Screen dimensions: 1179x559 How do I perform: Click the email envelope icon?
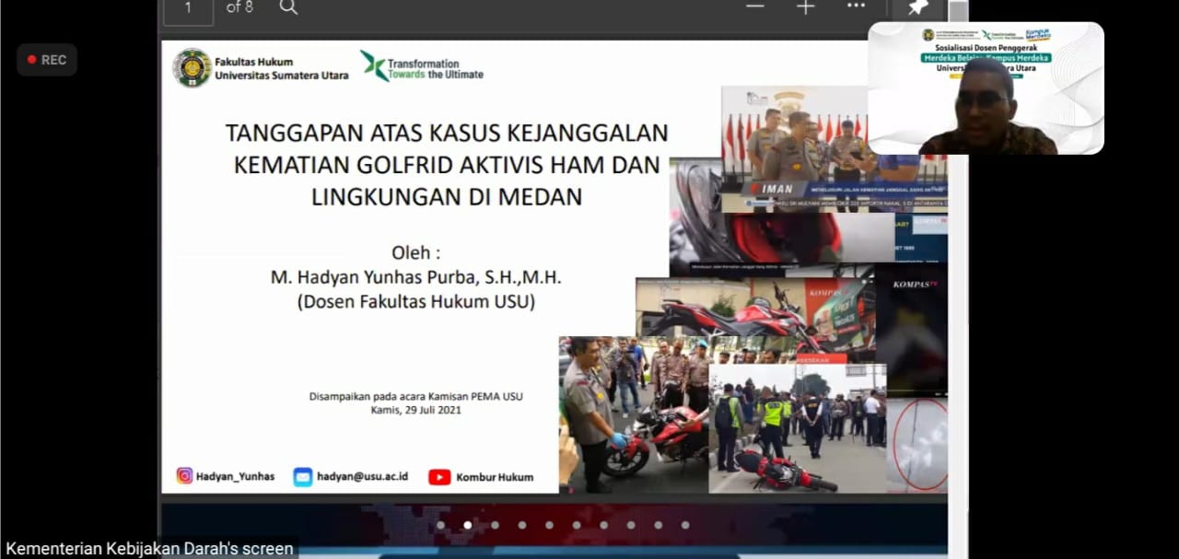coord(302,476)
